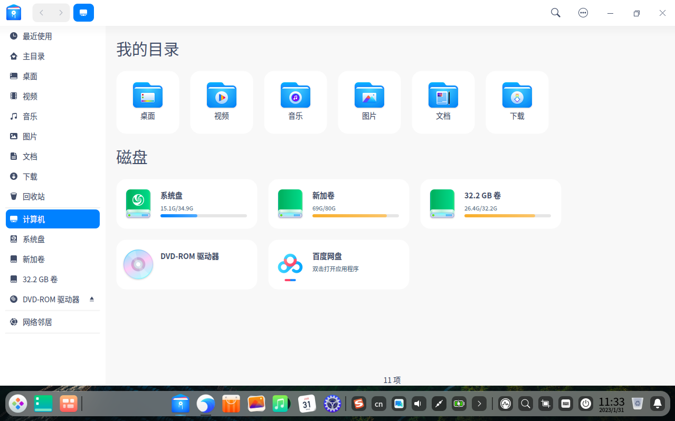Open the App Store from the dock
Screen dimensions: 675x421
click(231, 404)
